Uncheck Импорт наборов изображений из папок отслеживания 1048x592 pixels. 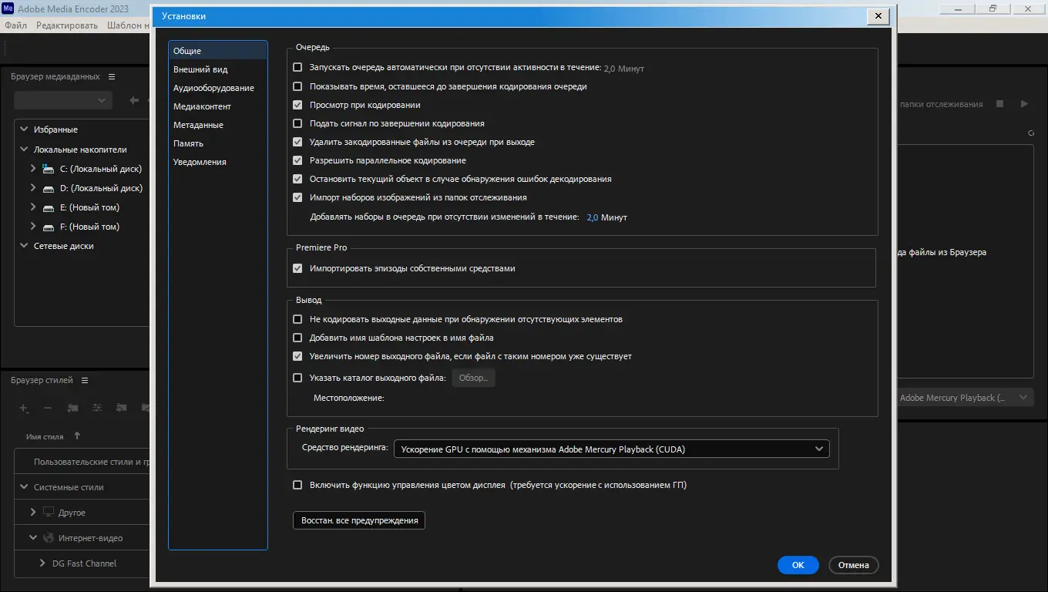(297, 197)
